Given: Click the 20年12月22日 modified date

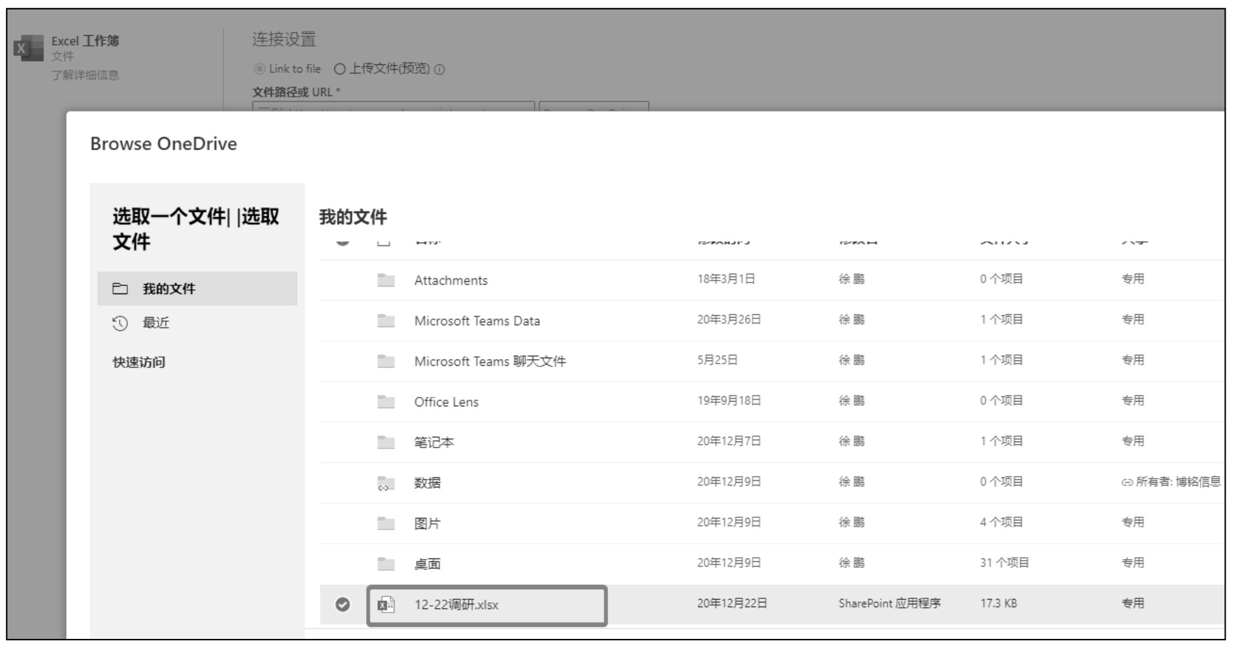Looking at the screenshot, I should pos(732,604).
